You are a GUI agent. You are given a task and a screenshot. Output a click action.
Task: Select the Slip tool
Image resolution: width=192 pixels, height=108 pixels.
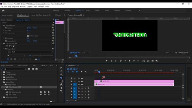coord(61,81)
